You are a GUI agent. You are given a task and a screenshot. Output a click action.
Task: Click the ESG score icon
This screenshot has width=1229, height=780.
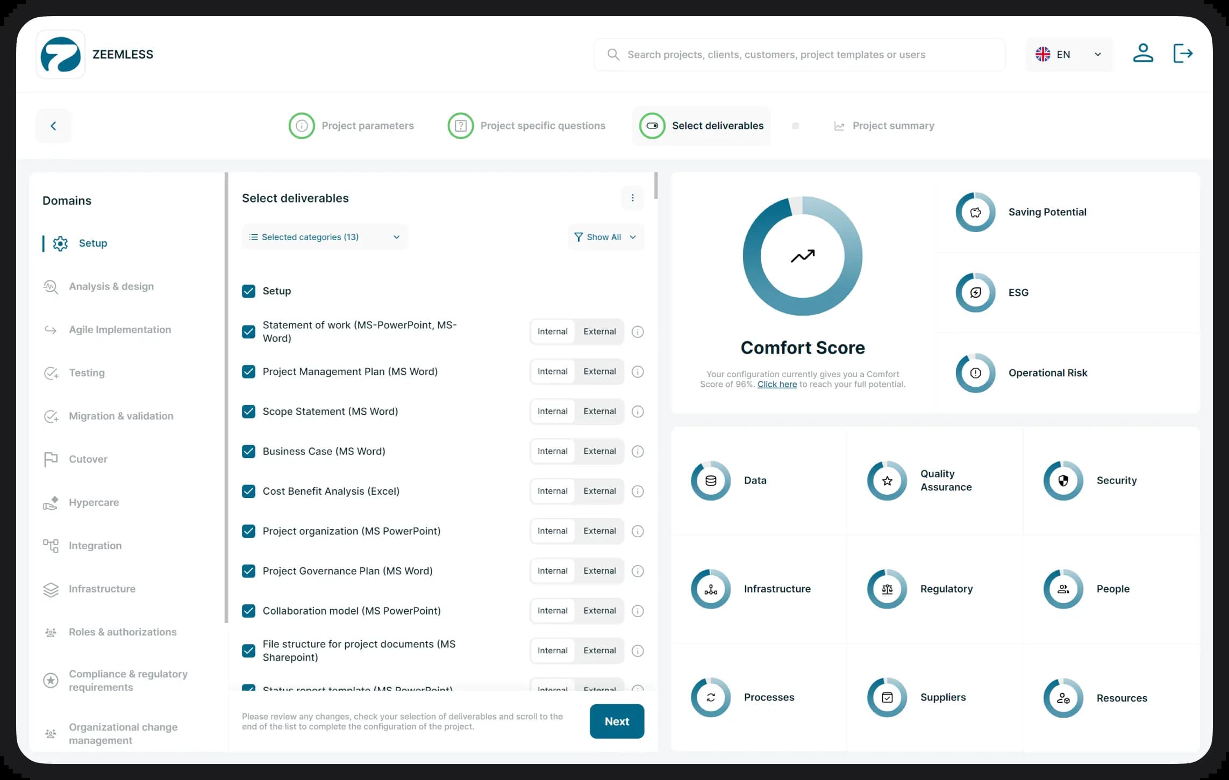[x=975, y=293]
